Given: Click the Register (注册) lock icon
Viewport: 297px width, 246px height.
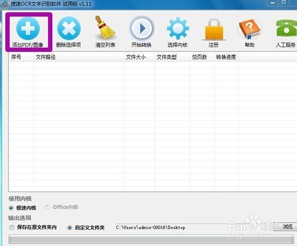Looking at the screenshot, I should 214,29.
